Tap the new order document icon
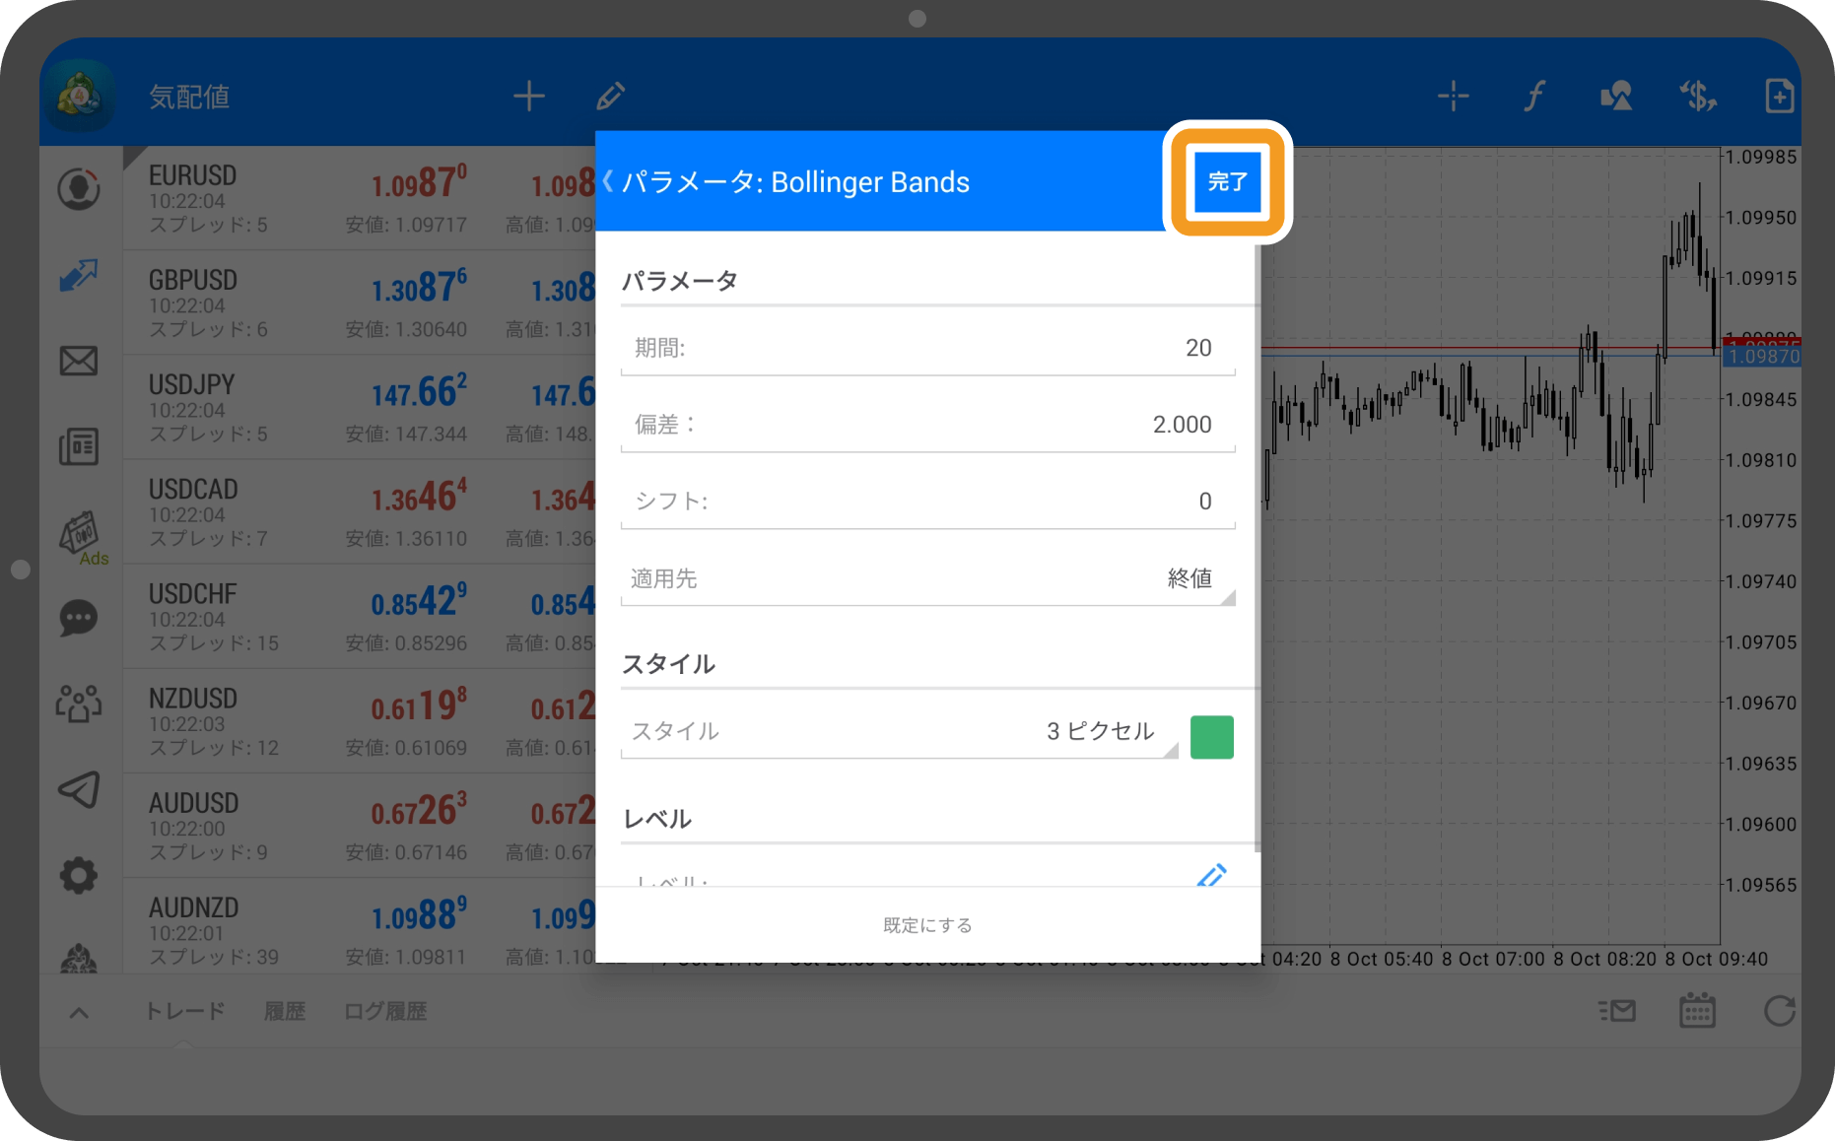The image size is (1835, 1141). pos(1779,96)
